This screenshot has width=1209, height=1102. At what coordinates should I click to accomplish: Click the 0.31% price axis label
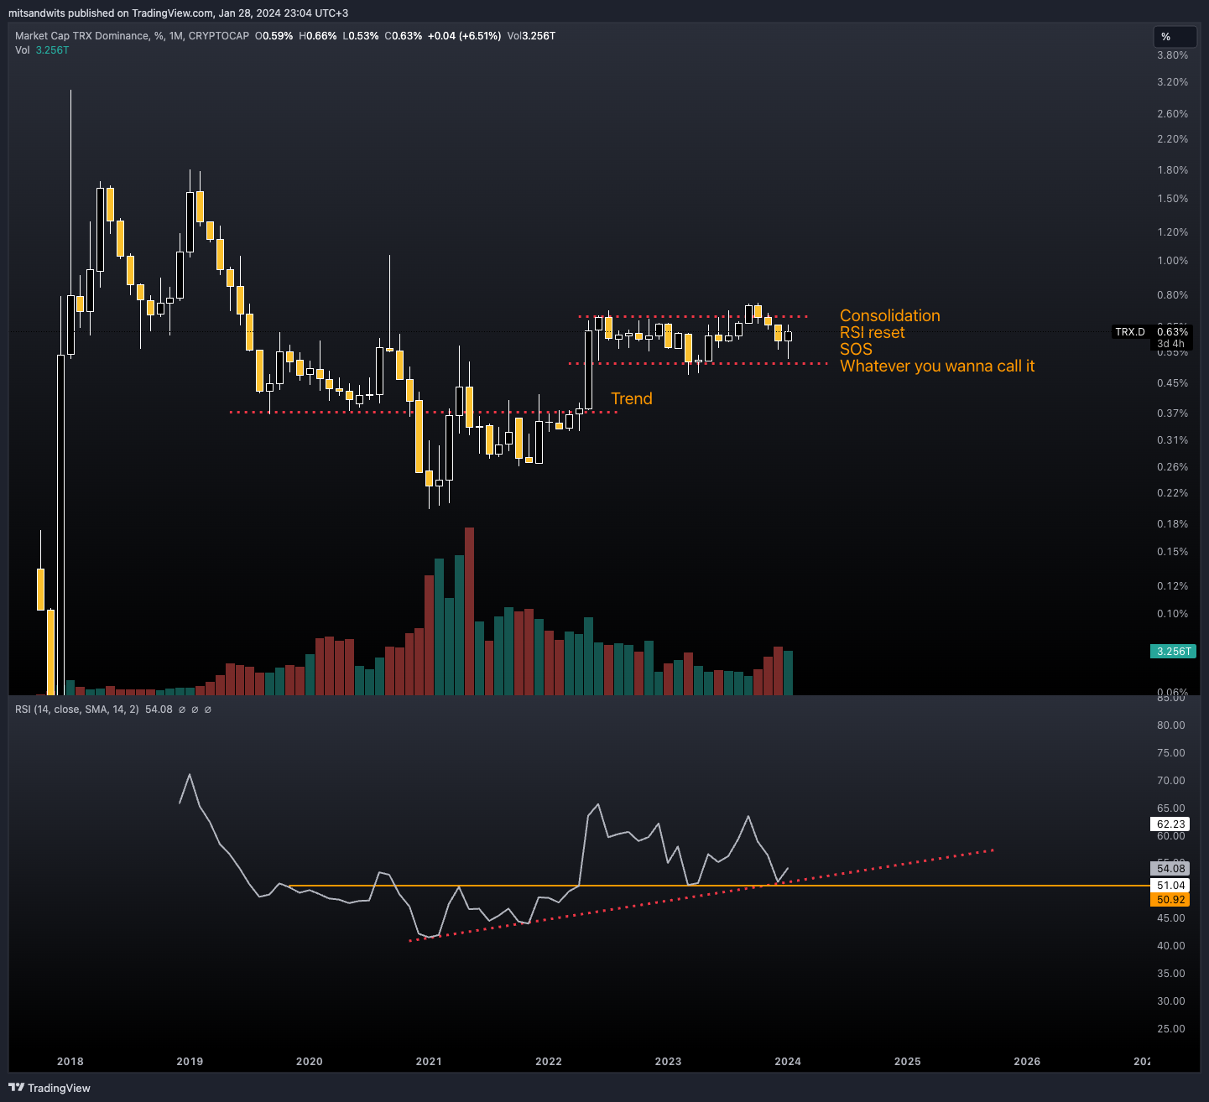point(1173,440)
